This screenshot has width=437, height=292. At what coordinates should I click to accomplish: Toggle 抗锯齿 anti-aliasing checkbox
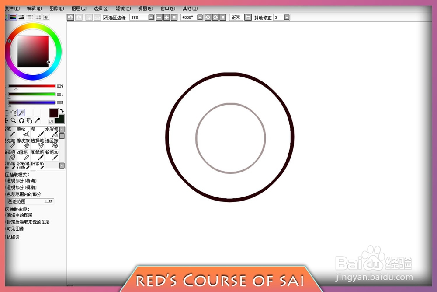point(13,237)
